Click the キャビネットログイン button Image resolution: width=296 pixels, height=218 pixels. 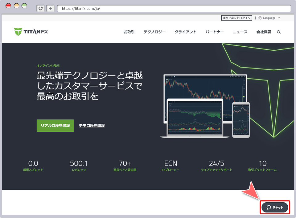pos(236,18)
